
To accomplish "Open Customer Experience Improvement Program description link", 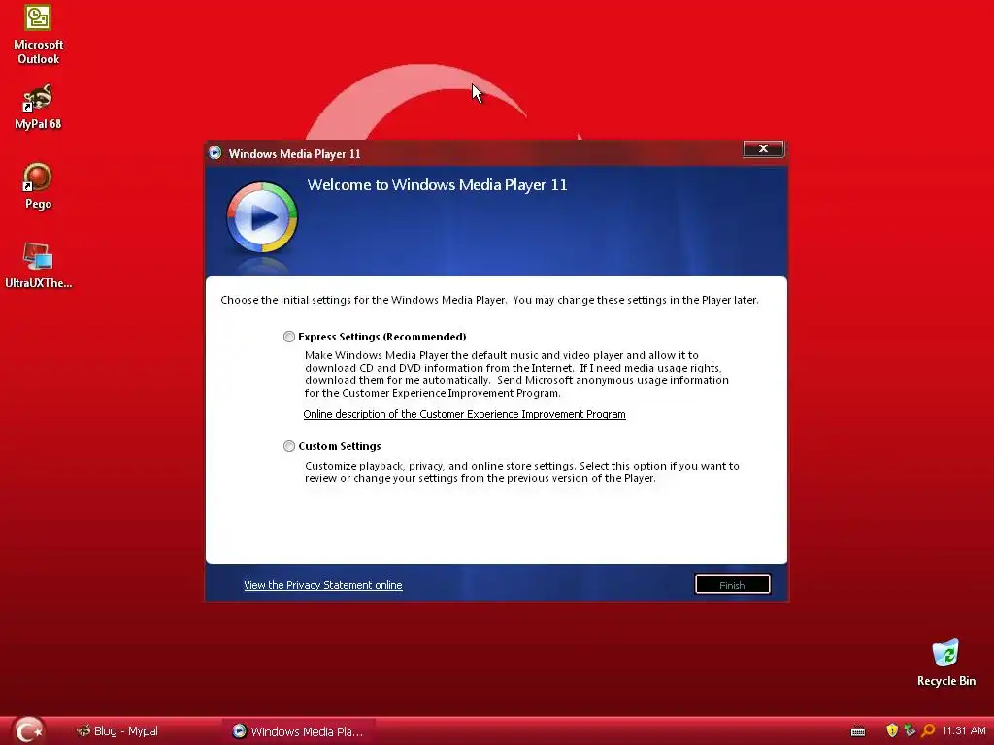I will click(464, 414).
